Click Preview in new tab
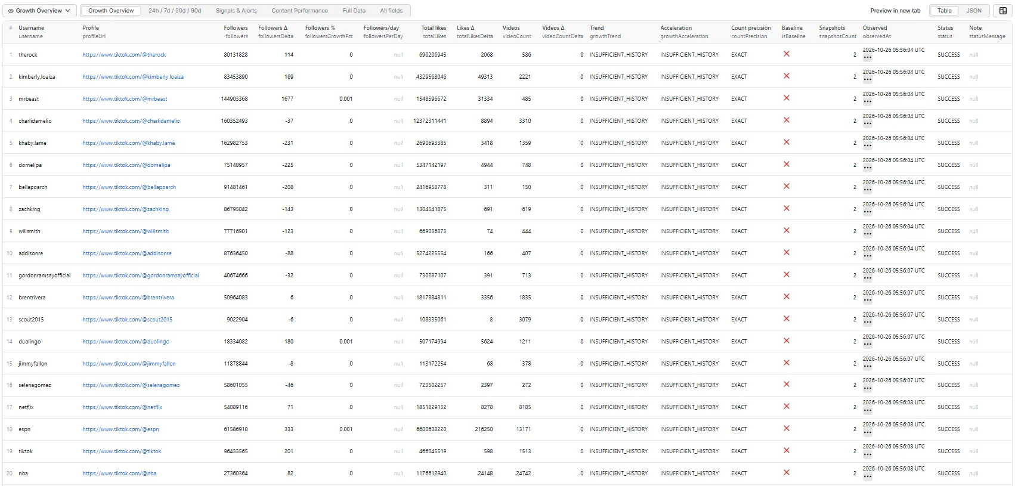The height and width of the screenshot is (486, 1015). (x=895, y=11)
